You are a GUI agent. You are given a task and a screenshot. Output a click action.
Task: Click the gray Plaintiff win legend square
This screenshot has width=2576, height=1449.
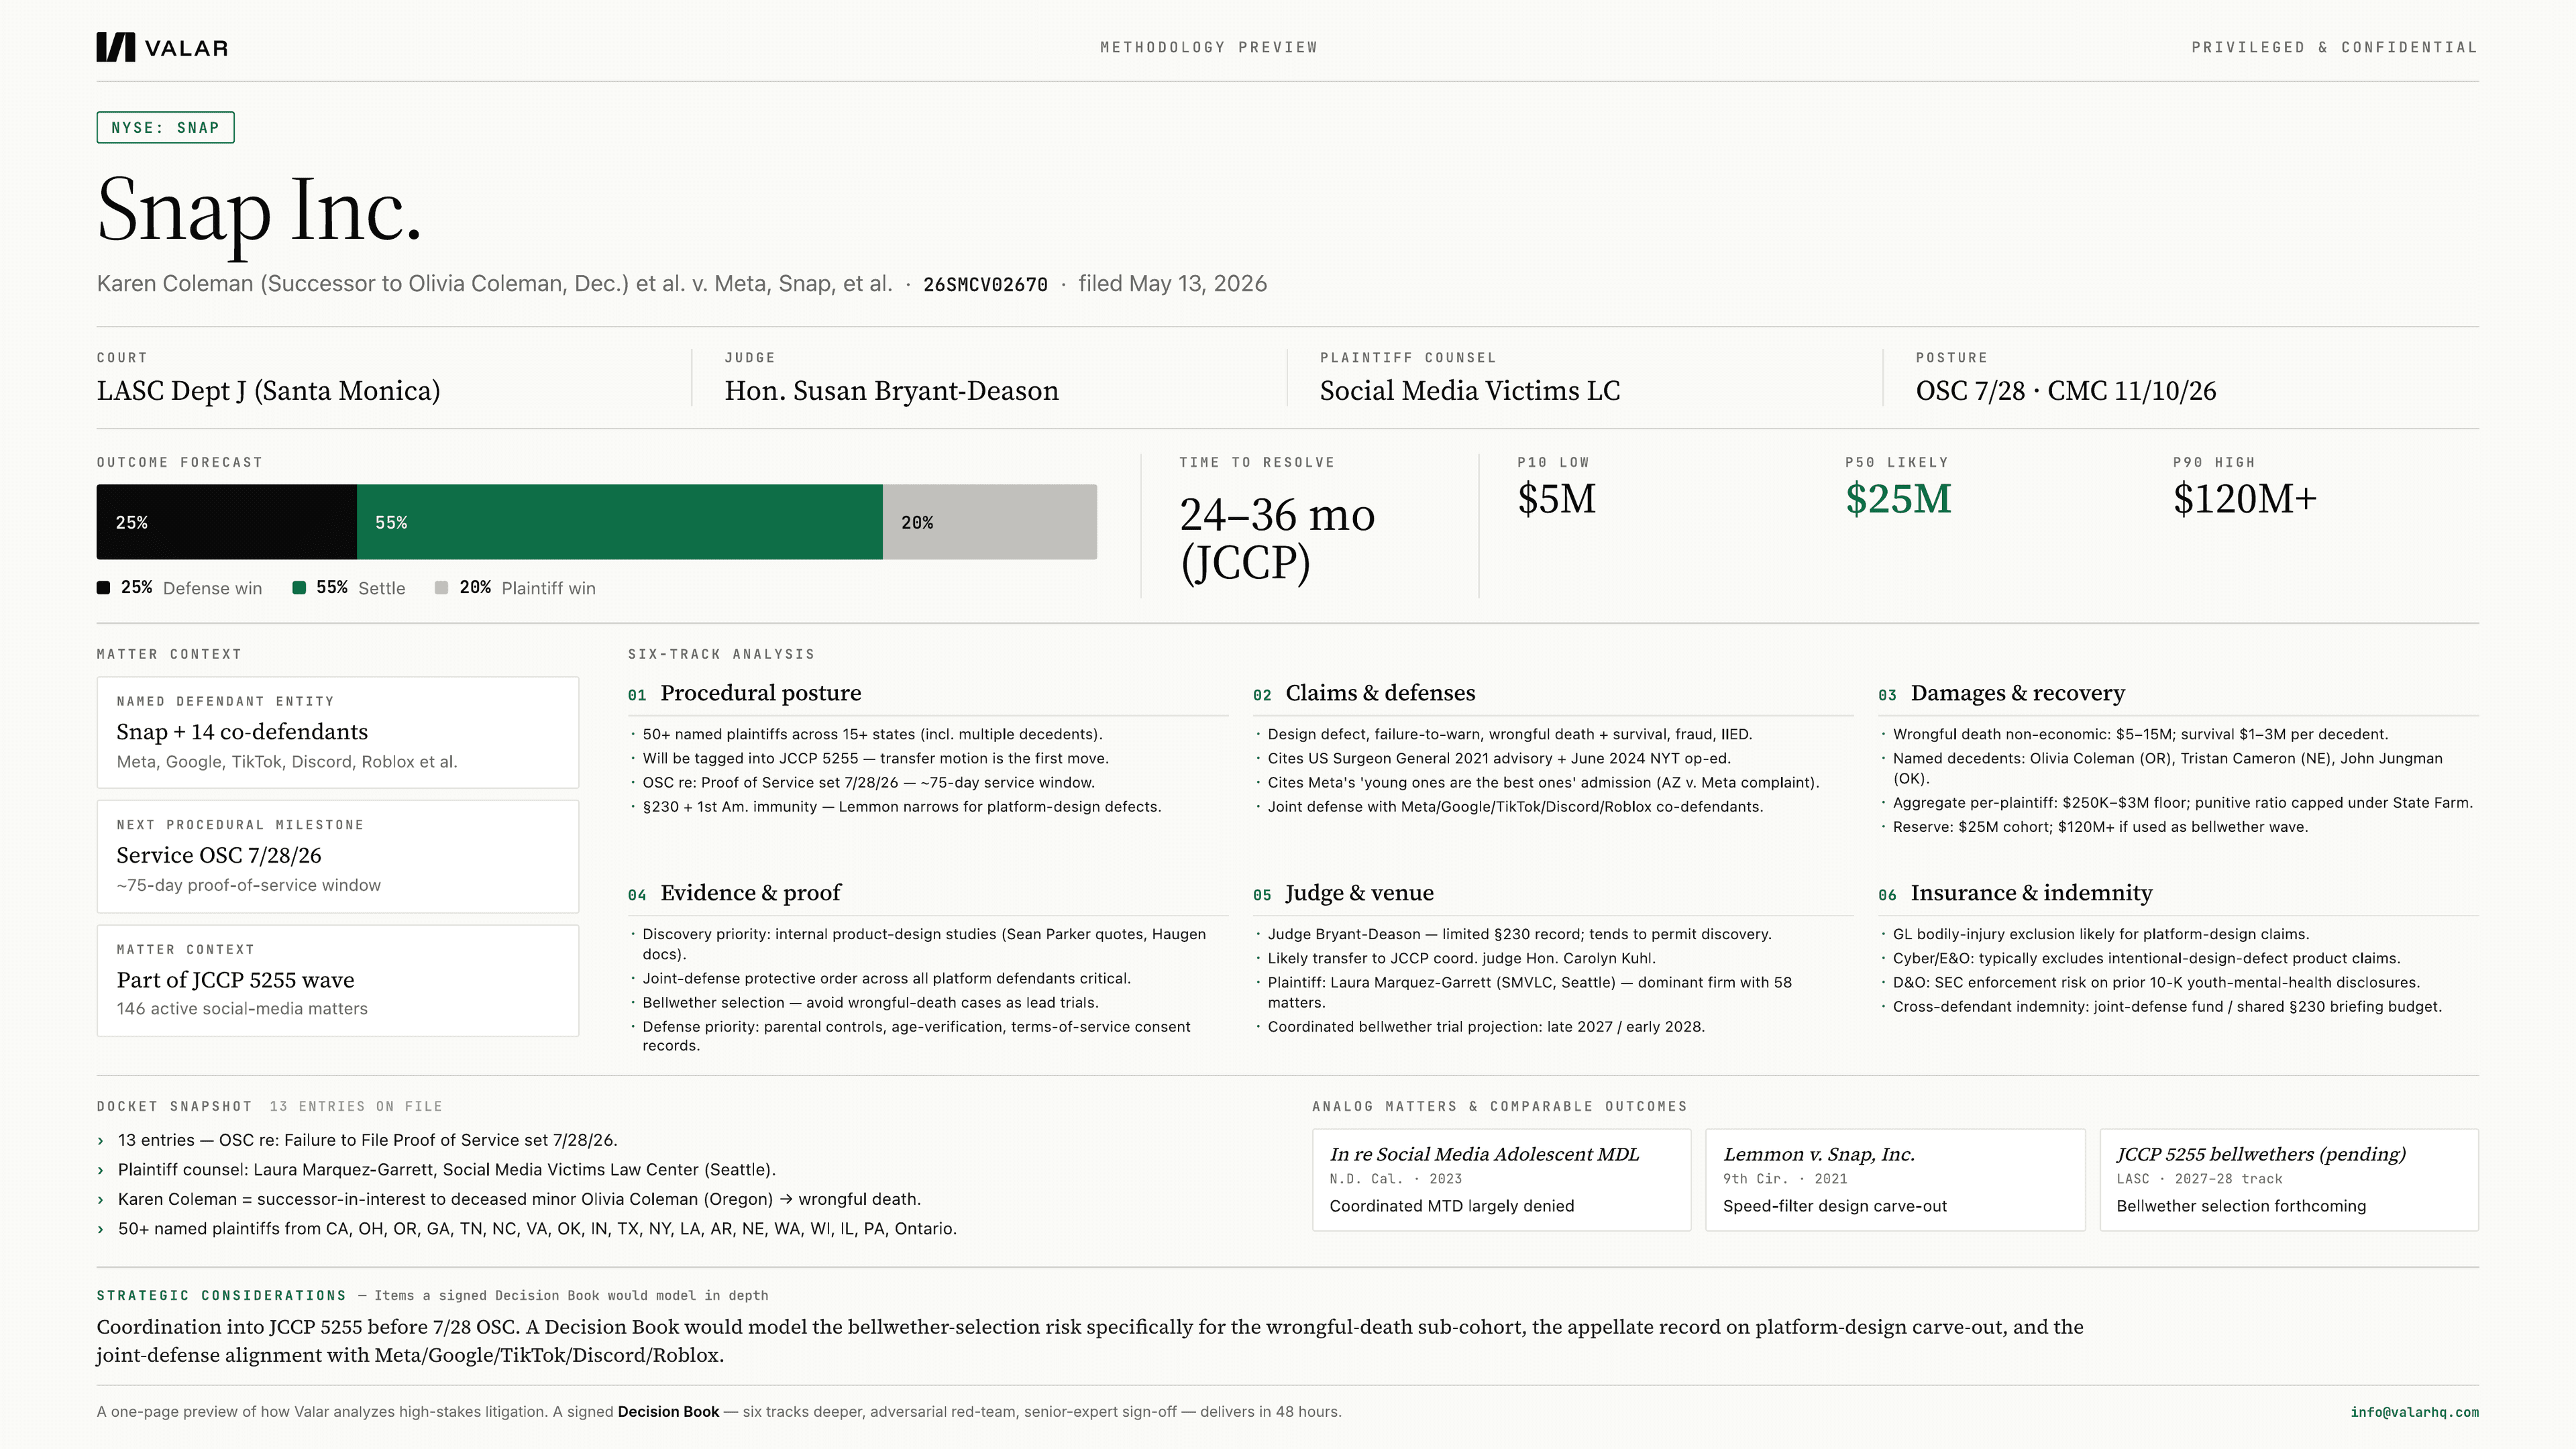tap(442, 588)
